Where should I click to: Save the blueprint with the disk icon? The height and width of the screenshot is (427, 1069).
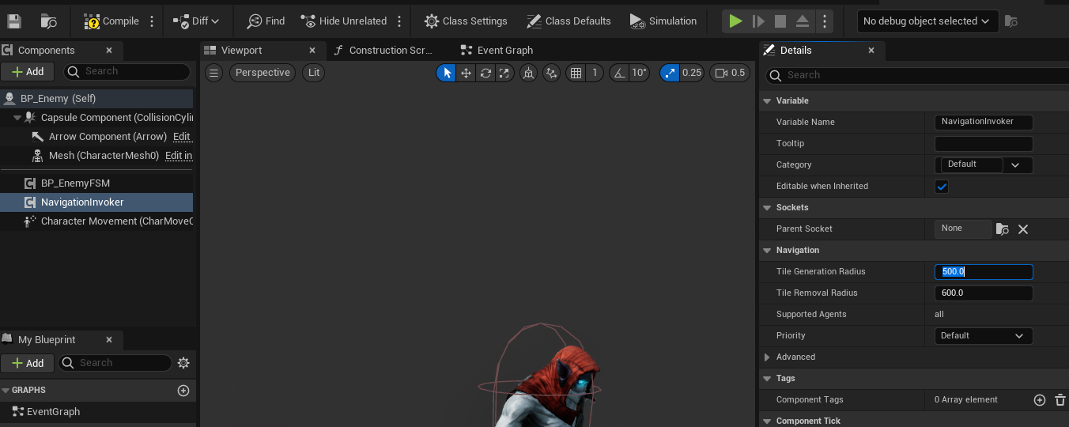(x=13, y=21)
